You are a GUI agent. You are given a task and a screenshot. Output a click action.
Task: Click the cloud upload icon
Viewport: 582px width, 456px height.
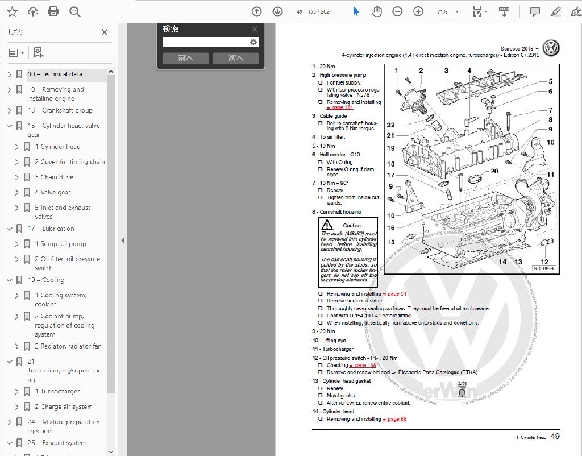coord(33,12)
